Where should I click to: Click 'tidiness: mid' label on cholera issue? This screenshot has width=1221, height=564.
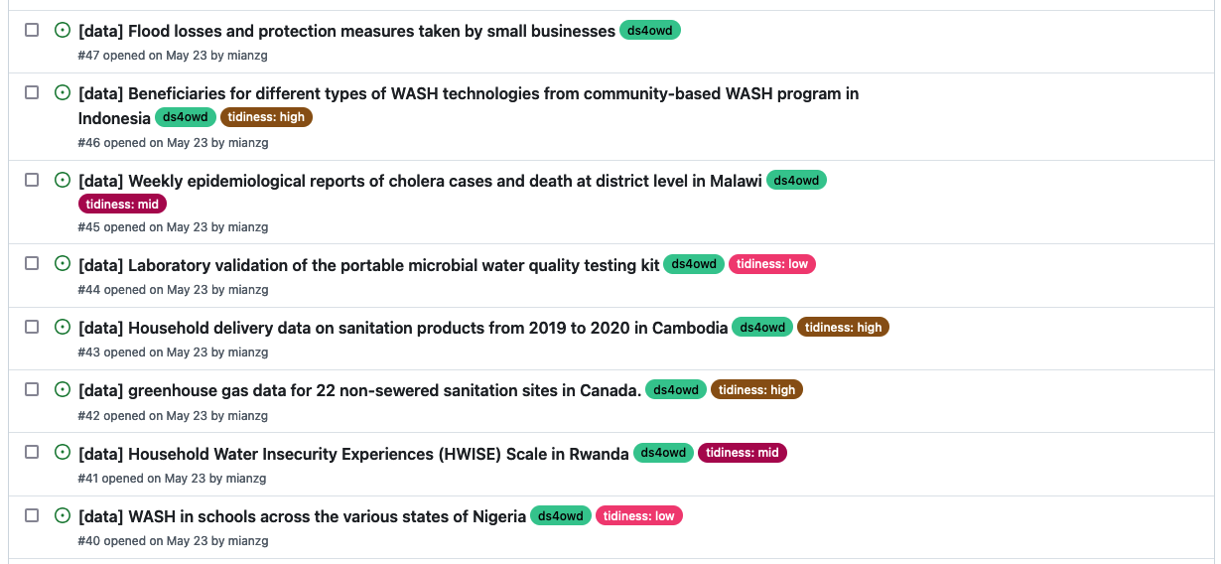123,205
